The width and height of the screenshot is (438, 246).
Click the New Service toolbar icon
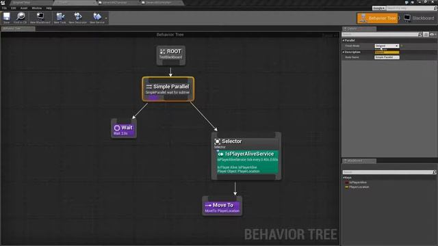(x=97, y=18)
